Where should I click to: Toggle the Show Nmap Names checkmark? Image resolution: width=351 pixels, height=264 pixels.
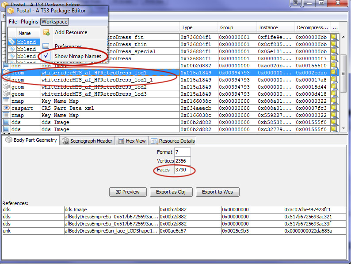point(46,56)
